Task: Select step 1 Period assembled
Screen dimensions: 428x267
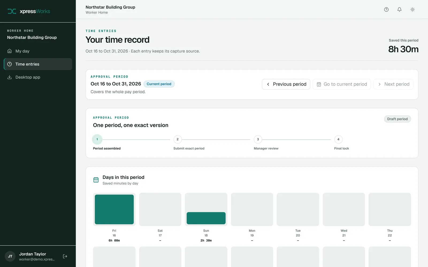Action: pos(97,139)
